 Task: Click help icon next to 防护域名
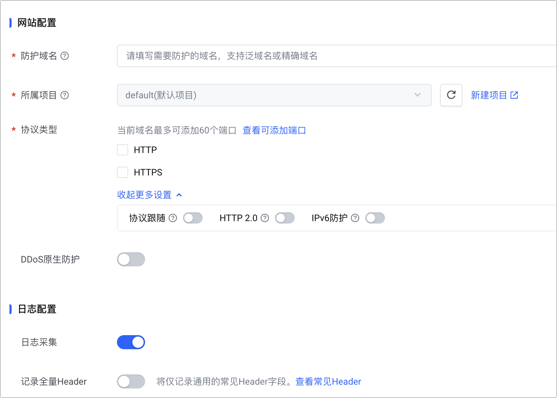tap(65, 56)
